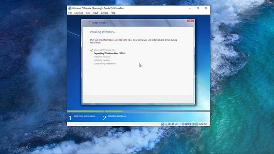Click 'Installing features' line
The width and height of the screenshot is (274, 154).
click(x=102, y=57)
